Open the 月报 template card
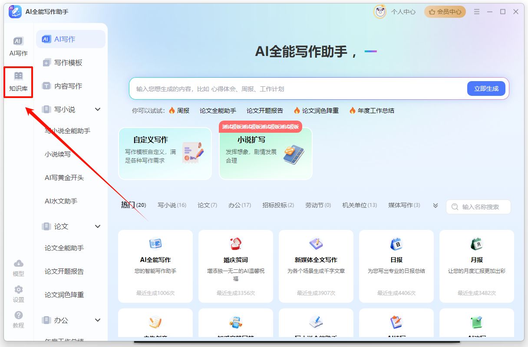528x347 pixels. (x=476, y=266)
